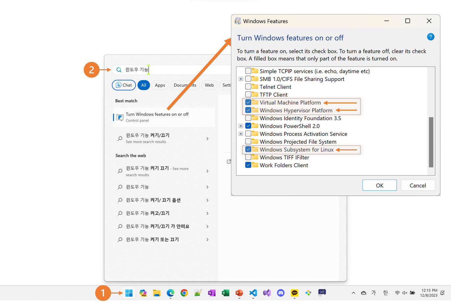Viewport: 451px width, 303px height.
Task: Open Turn Windows features on or off result
Action: (164, 117)
